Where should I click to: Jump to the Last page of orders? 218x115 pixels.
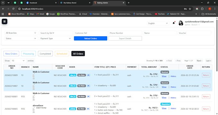pyautogui.click(x=208, y=61)
